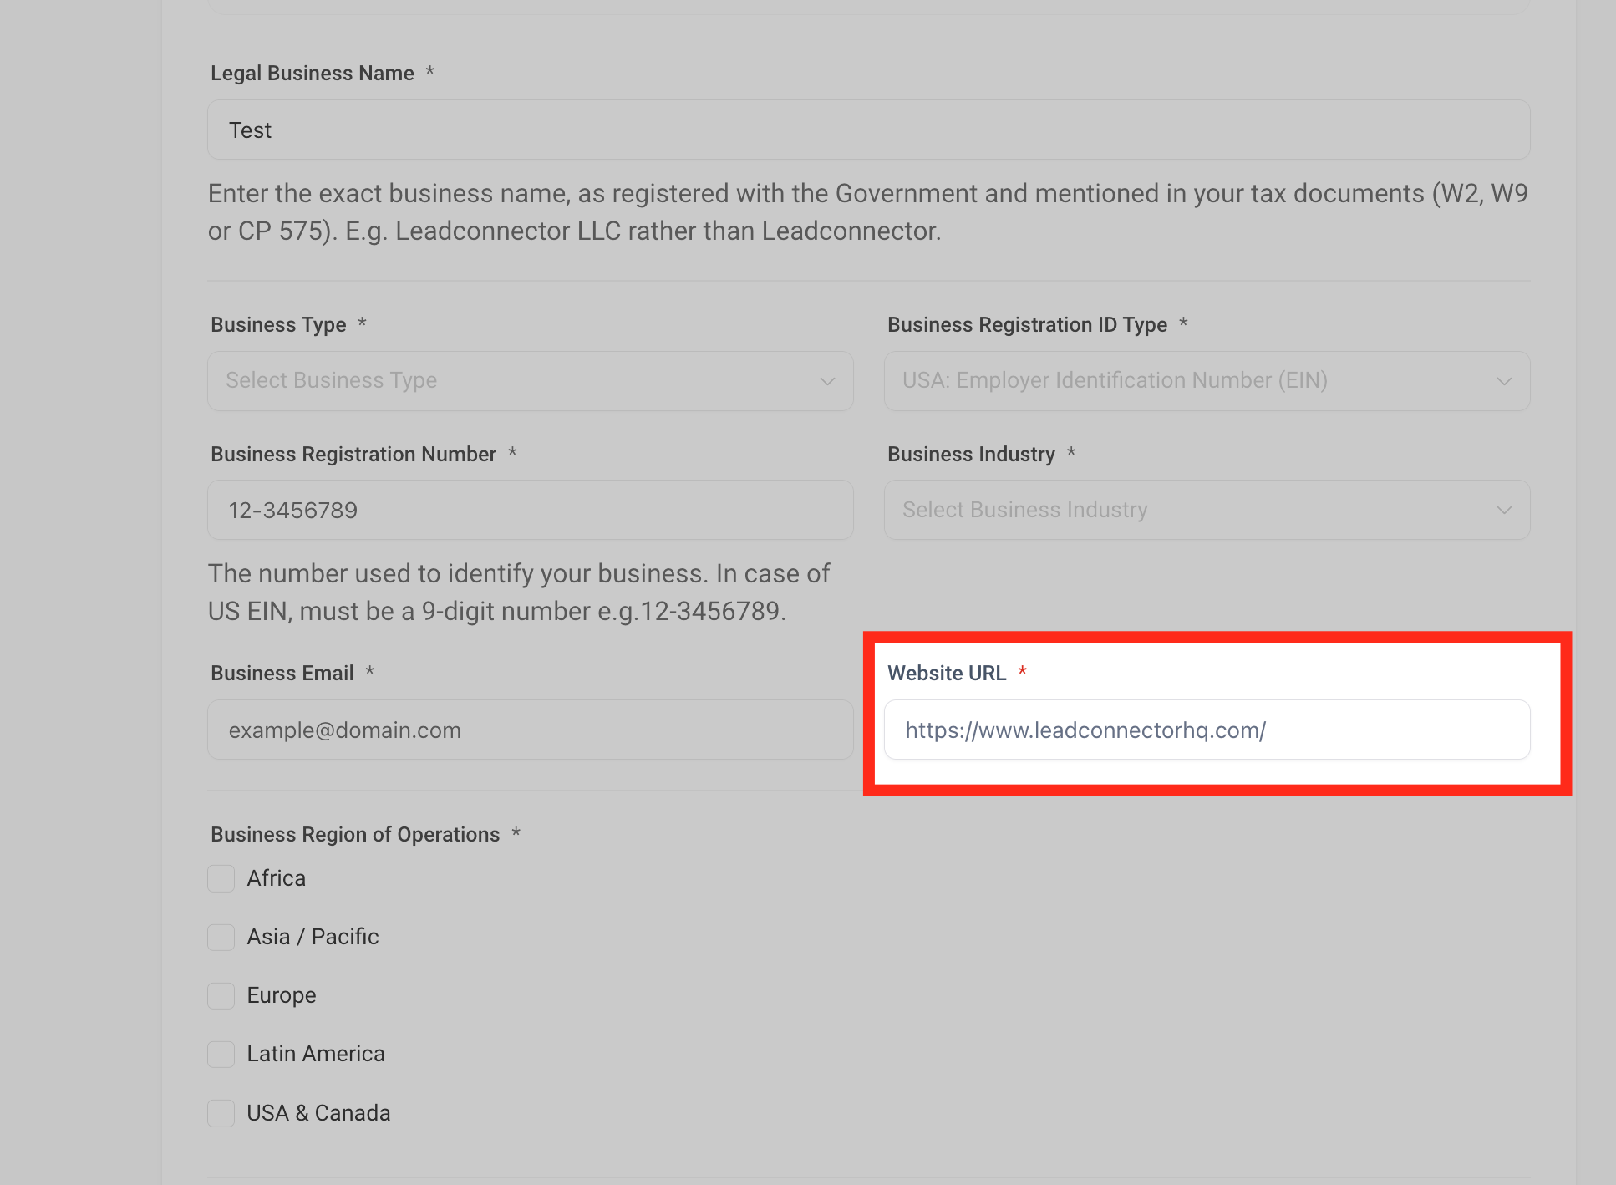
Task: Focus the Business Registration Number field
Action: (530, 510)
